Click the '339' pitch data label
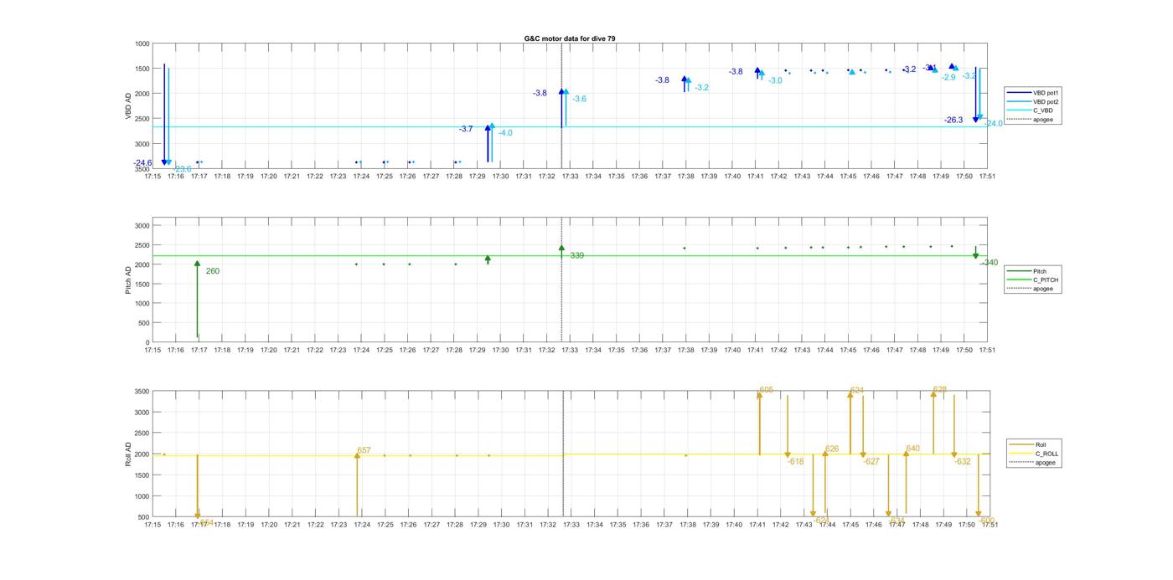This screenshot has height=580, width=1173. click(x=577, y=255)
